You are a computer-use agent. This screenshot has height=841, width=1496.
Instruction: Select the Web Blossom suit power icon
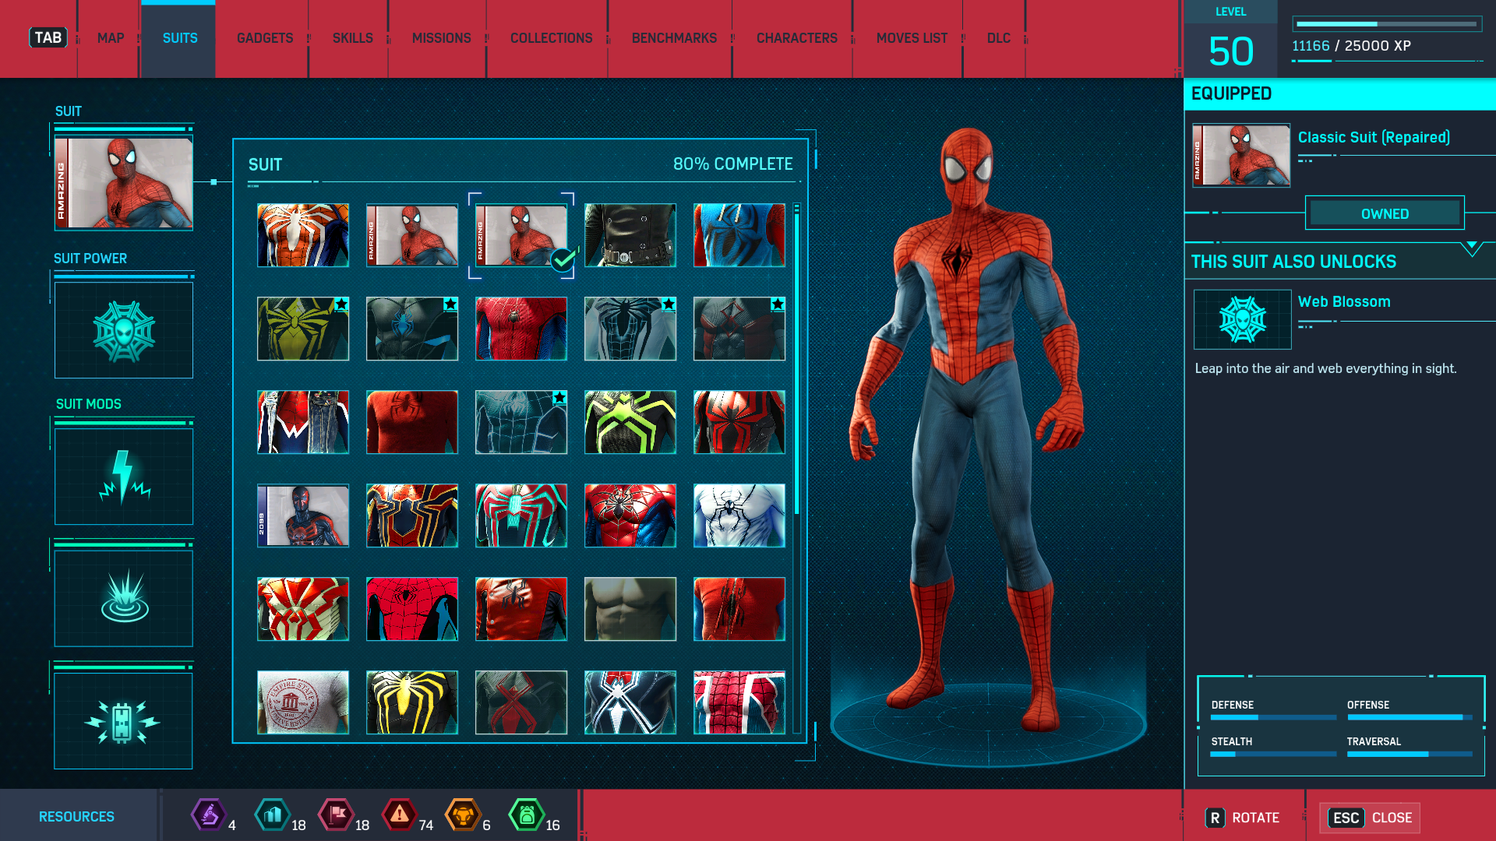pos(124,331)
